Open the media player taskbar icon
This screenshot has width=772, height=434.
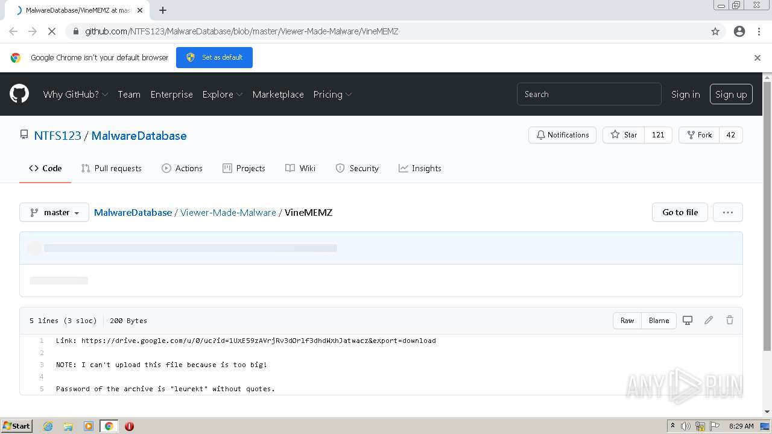(x=89, y=426)
